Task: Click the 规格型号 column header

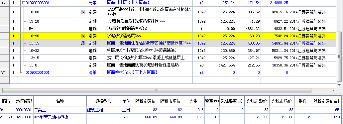Action: click(103, 101)
